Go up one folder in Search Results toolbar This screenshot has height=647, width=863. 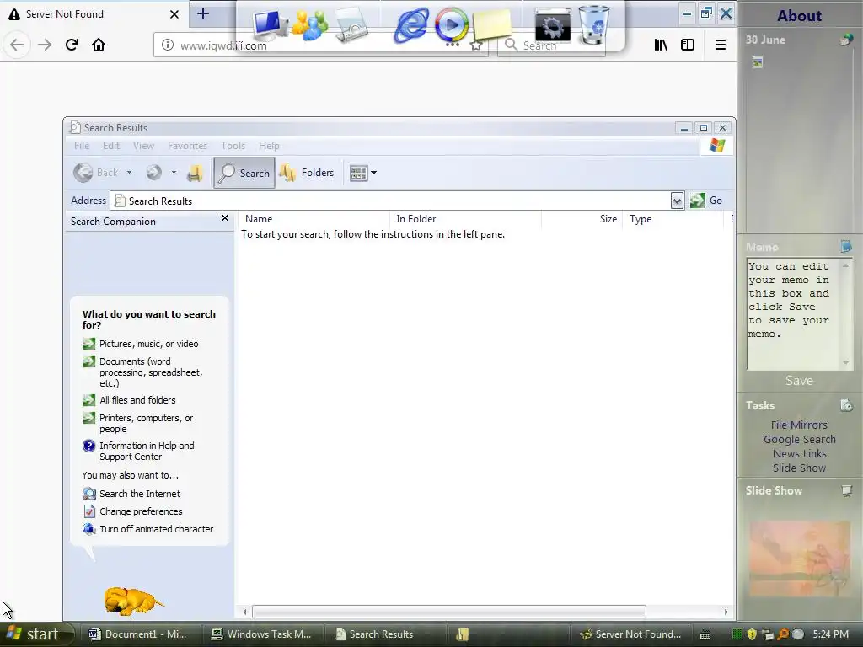[x=195, y=173]
